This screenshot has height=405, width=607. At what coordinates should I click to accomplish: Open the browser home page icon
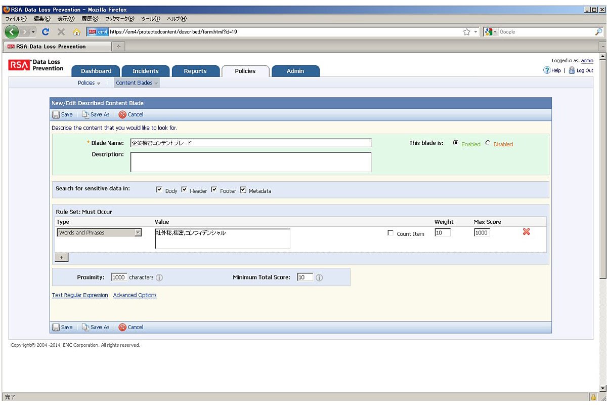[77, 32]
